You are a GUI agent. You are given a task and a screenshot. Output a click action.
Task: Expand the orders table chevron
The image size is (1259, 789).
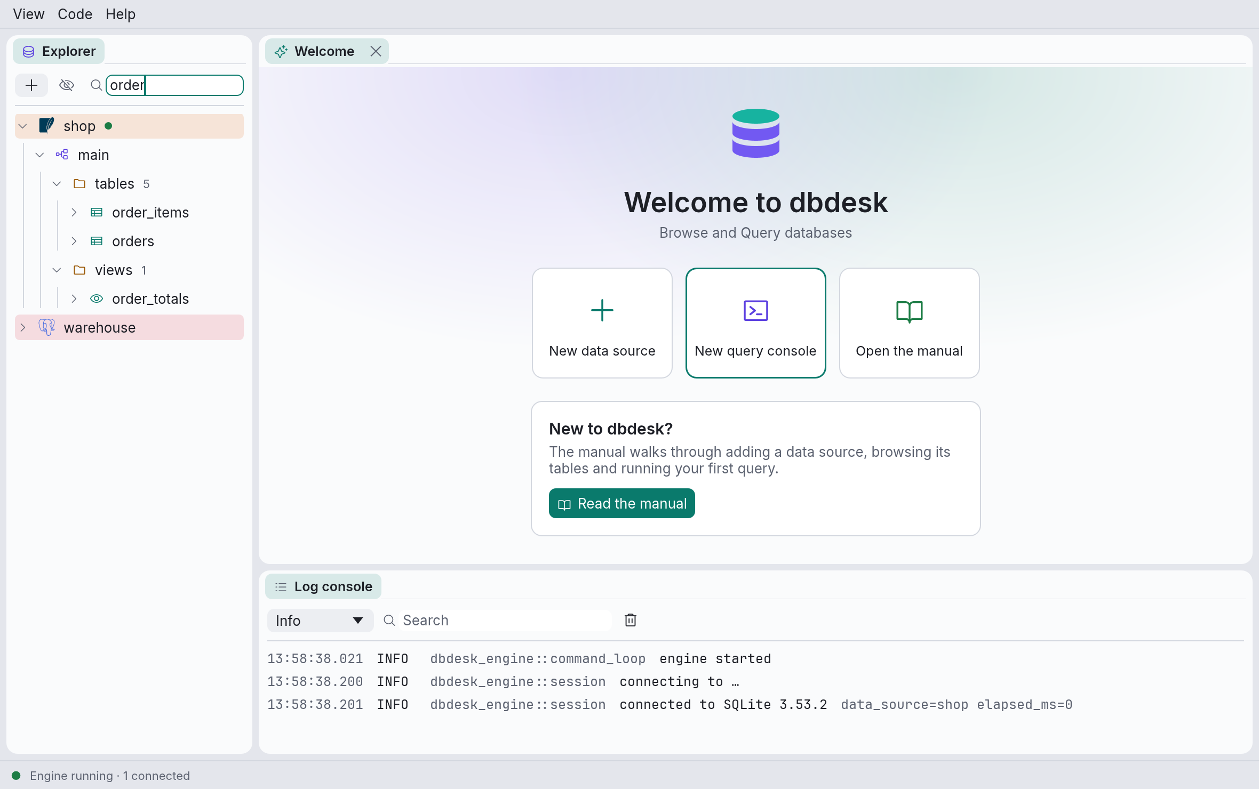74,241
